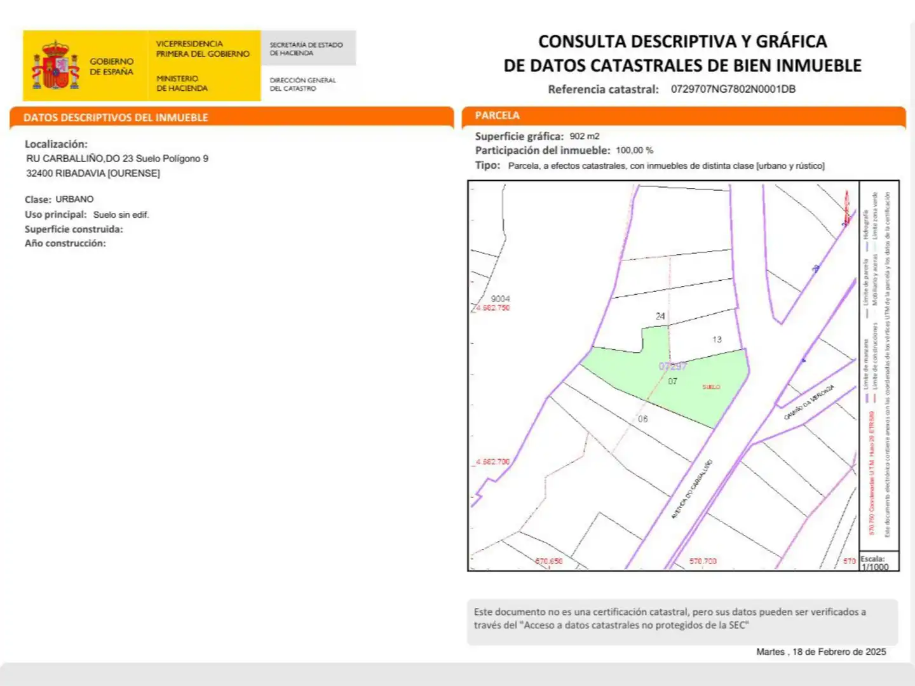
Task: Click the 'URBANO' class value
Action: (74, 199)
